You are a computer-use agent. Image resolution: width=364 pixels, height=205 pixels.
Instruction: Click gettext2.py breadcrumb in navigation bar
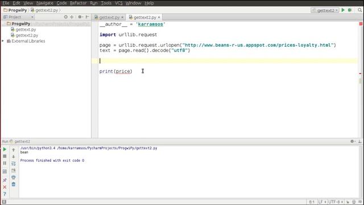coord(44,10)
